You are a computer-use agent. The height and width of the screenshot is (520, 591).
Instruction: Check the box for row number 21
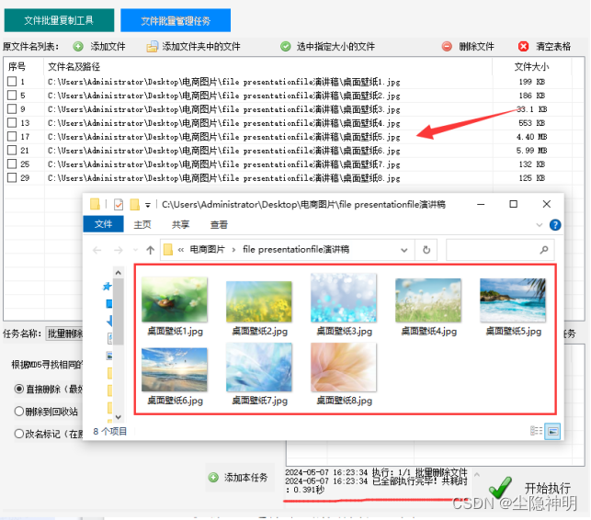[12, 150]
